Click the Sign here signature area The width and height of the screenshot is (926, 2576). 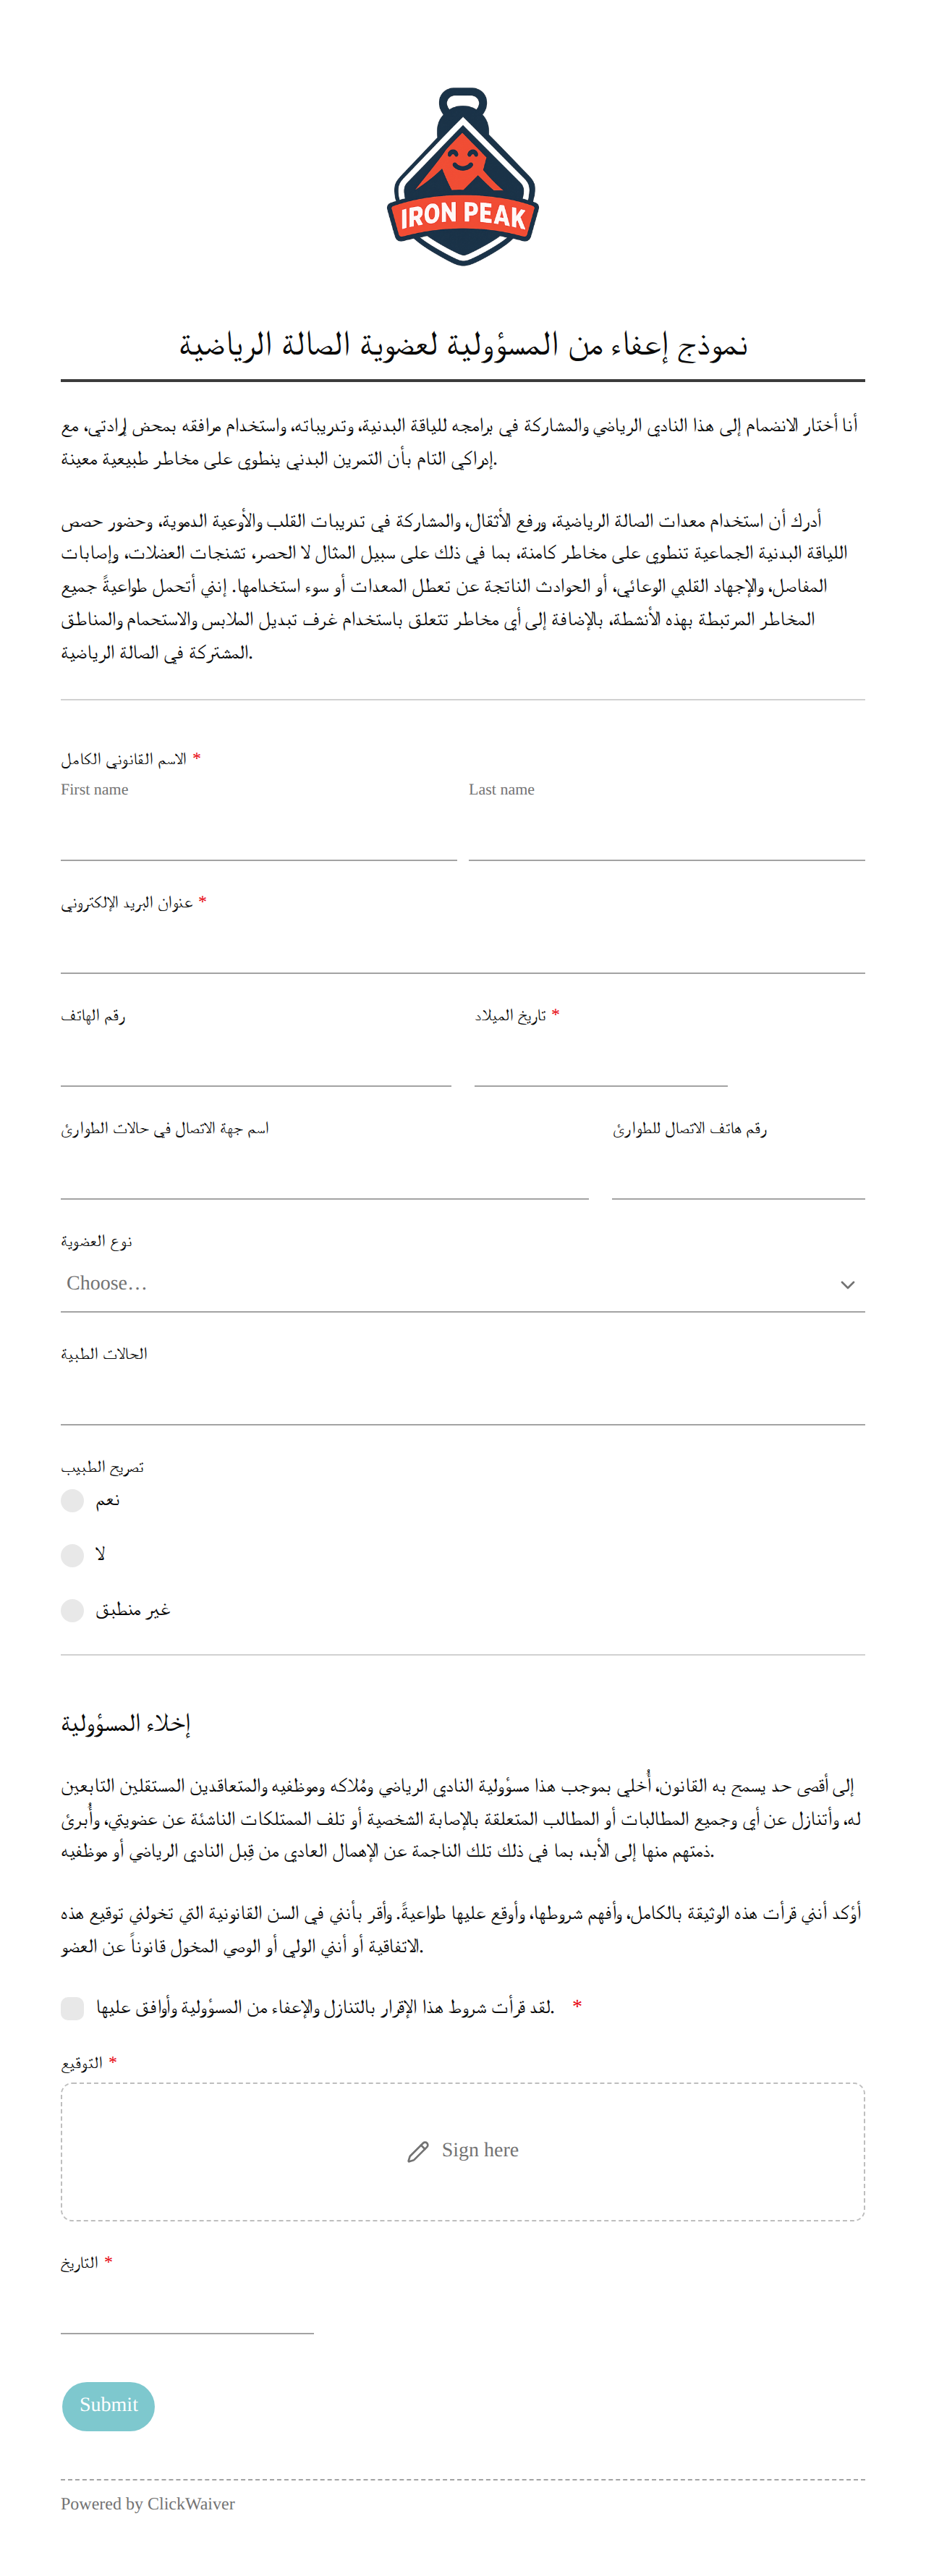463,2151
